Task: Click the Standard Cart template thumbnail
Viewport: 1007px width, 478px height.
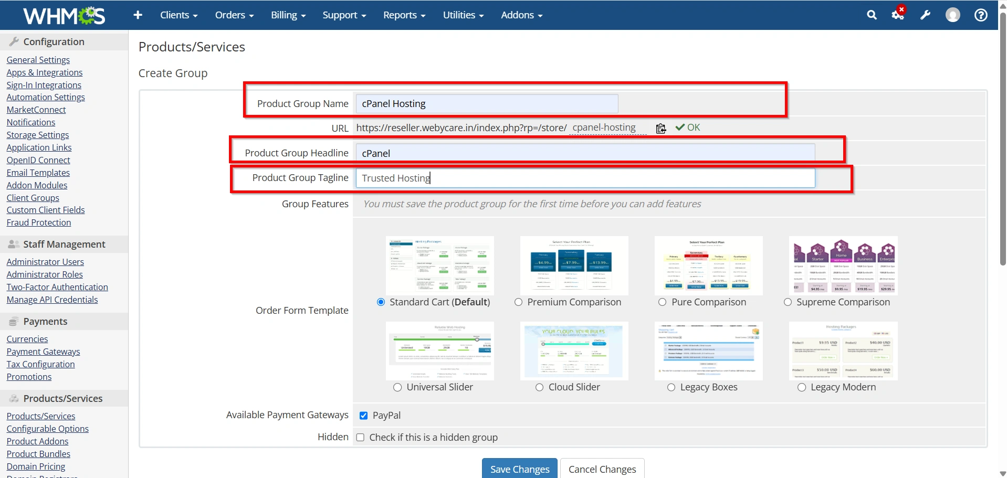Action: (x=440, y=265)
